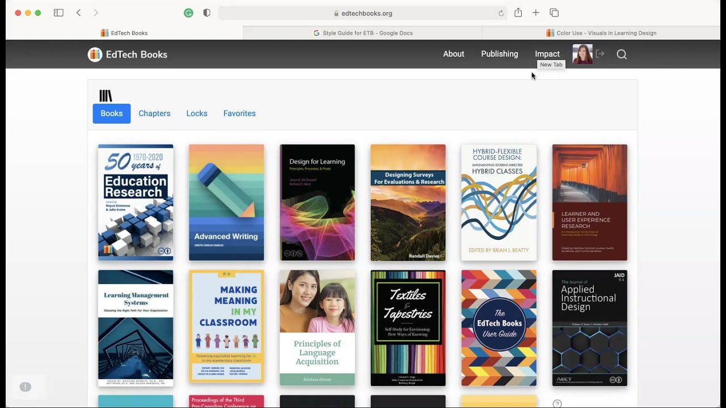Open a new tab with plus icon
The width and height of the screenshot is (726, 408).
click(x=535, y=13)
